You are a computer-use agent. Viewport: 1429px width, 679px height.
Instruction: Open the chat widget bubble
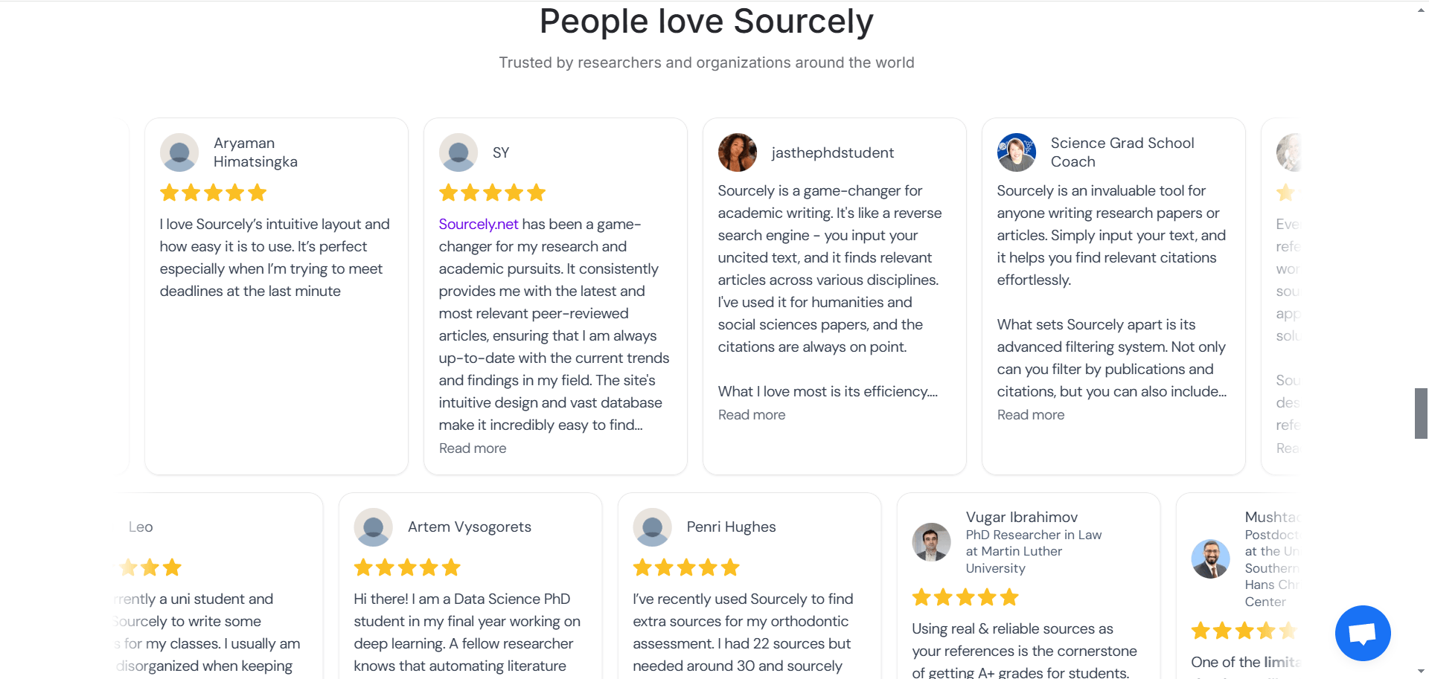pyautogui.click(x=1362, y=633)
